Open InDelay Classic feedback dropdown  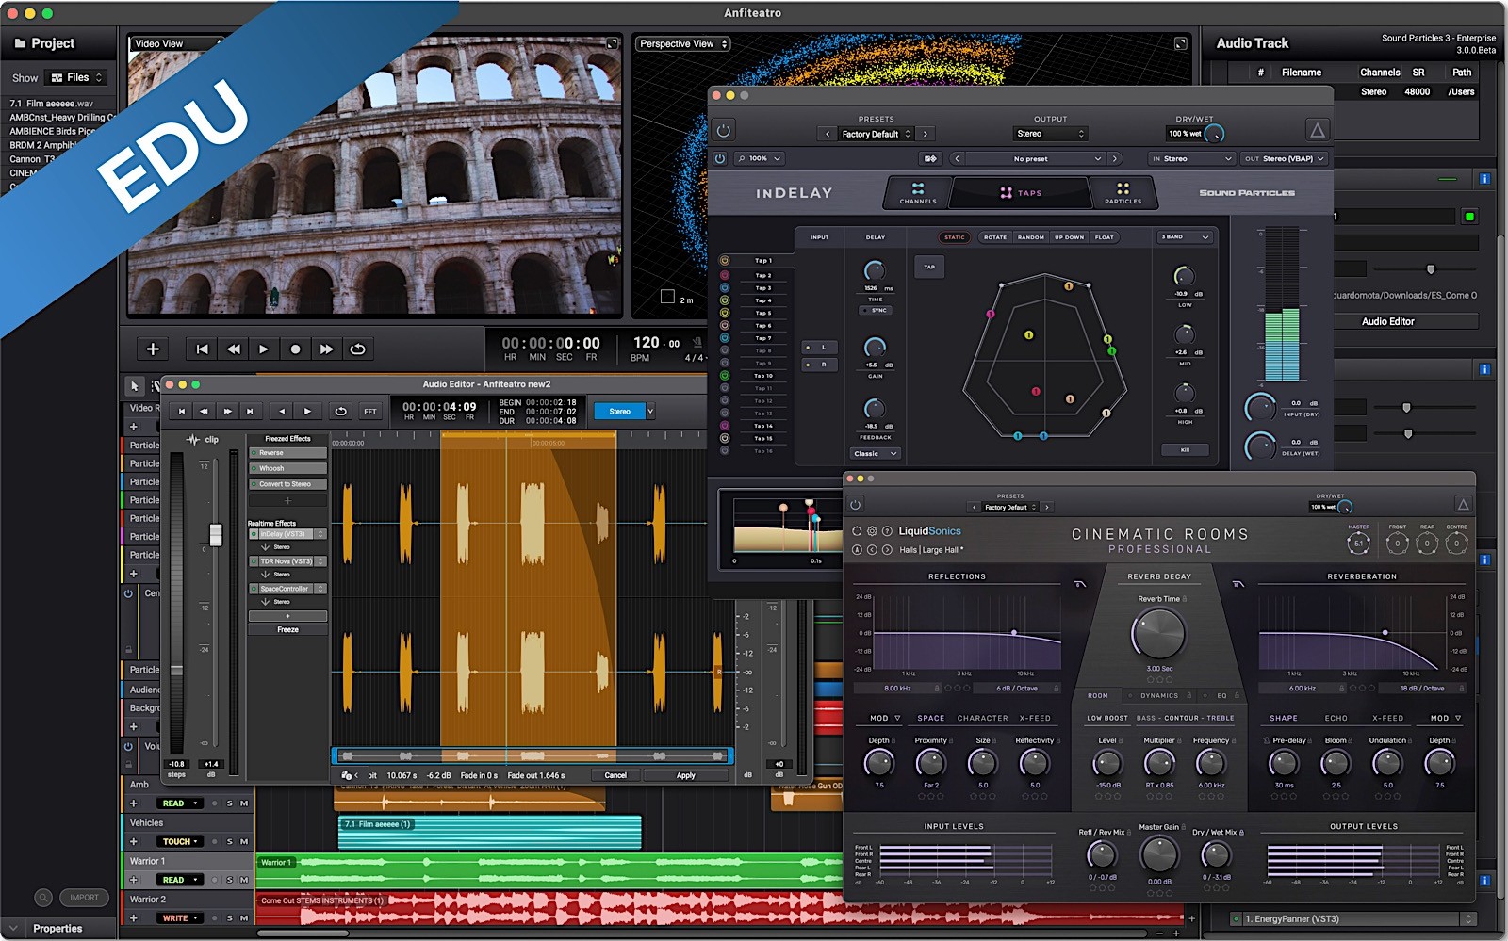pyautogui.click(x=876, y=453)
